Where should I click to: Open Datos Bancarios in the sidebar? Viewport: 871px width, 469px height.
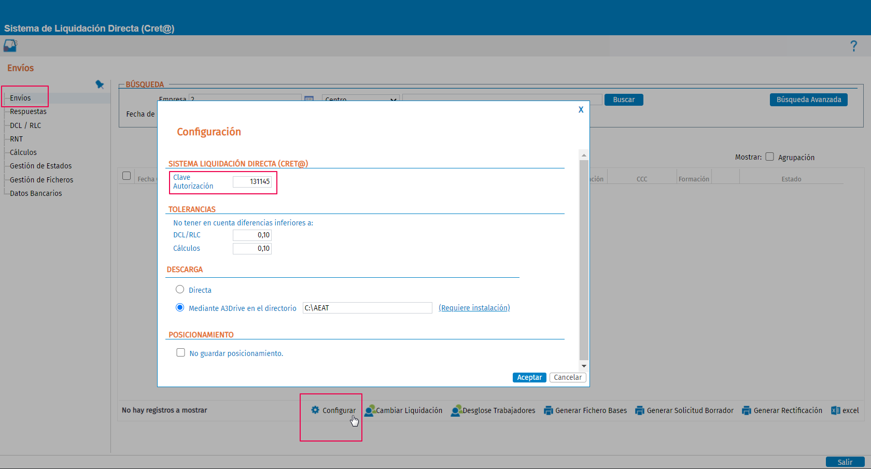tap(36, 193)
